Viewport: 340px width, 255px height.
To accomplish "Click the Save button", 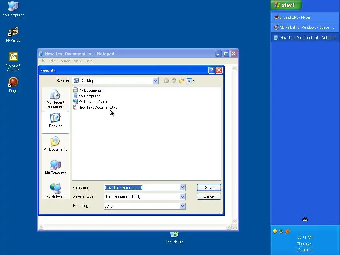I will click(x=209, y=187).
